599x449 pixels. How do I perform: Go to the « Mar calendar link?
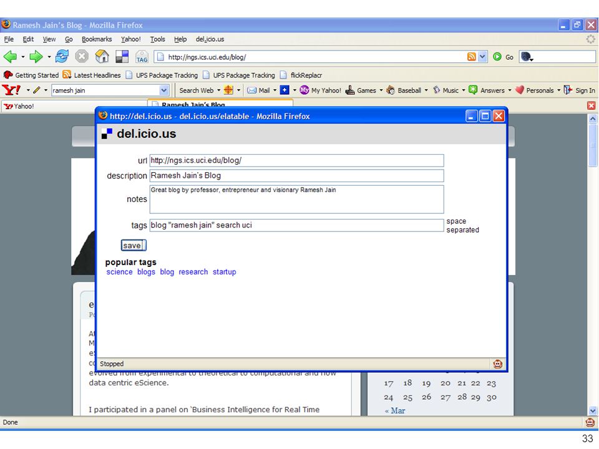point(395,411)
